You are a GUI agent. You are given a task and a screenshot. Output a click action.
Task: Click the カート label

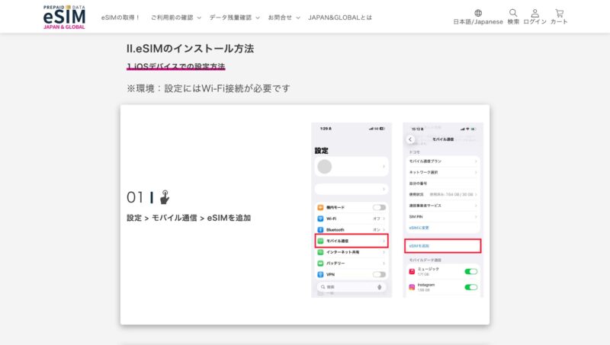559,22
